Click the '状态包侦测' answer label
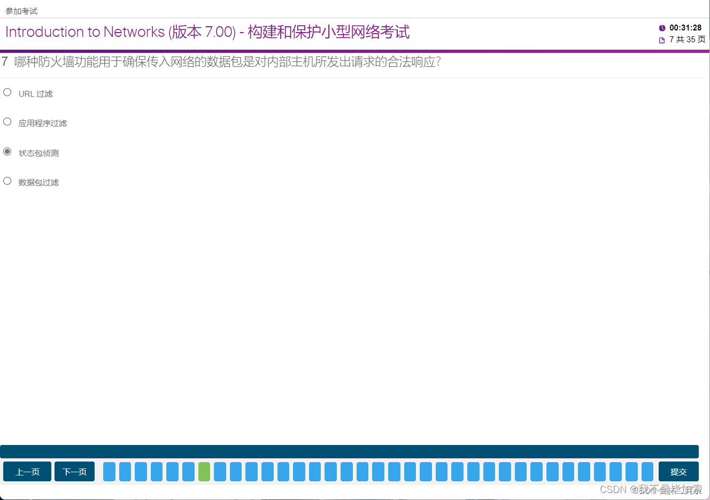 (38, 153)
